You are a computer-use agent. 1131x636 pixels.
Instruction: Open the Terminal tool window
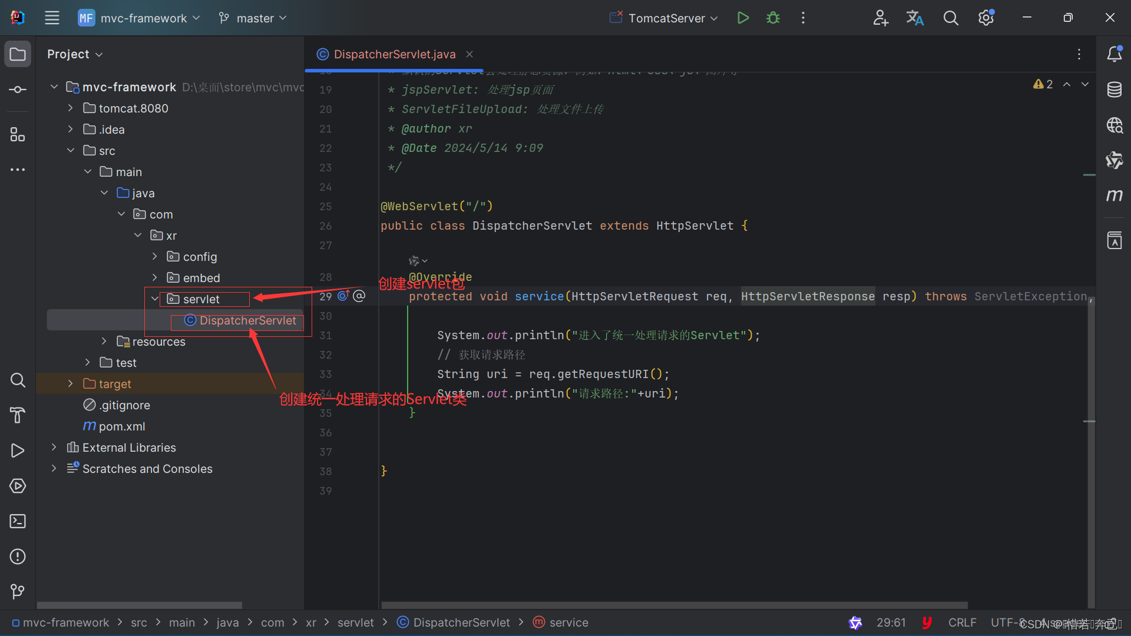point(18,521)
